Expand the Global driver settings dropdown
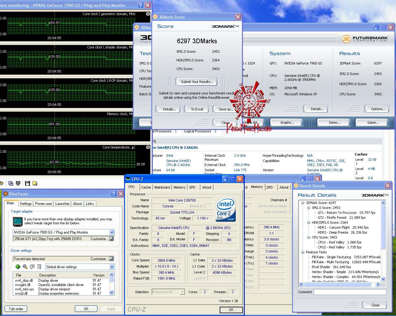Viewport: 396px width, 316px height. [x=112, y=267]
